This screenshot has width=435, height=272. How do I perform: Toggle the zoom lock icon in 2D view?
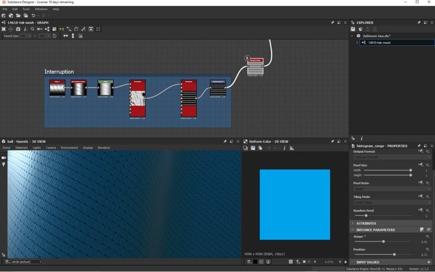(346, 262)
